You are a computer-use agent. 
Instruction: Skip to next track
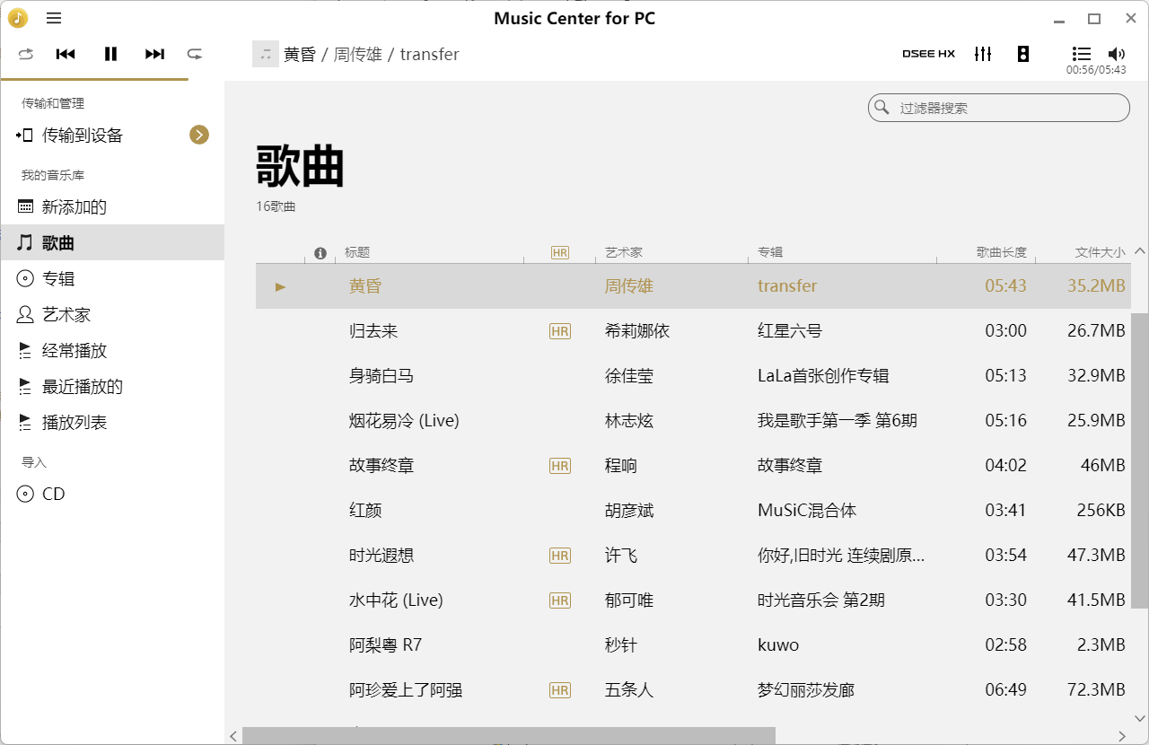tap(154, 54)
